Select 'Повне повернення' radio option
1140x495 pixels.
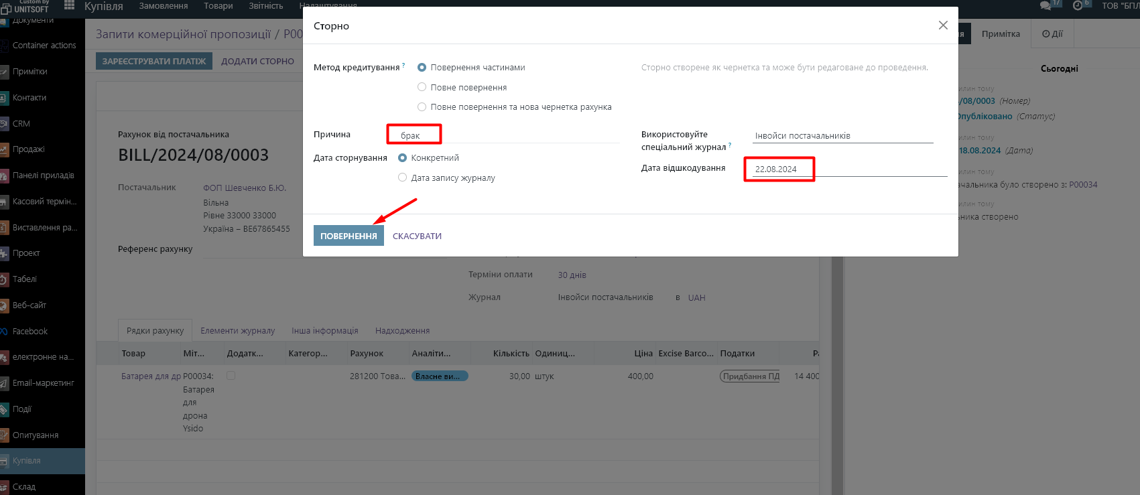pyautogui.click(x=422, y=87)
